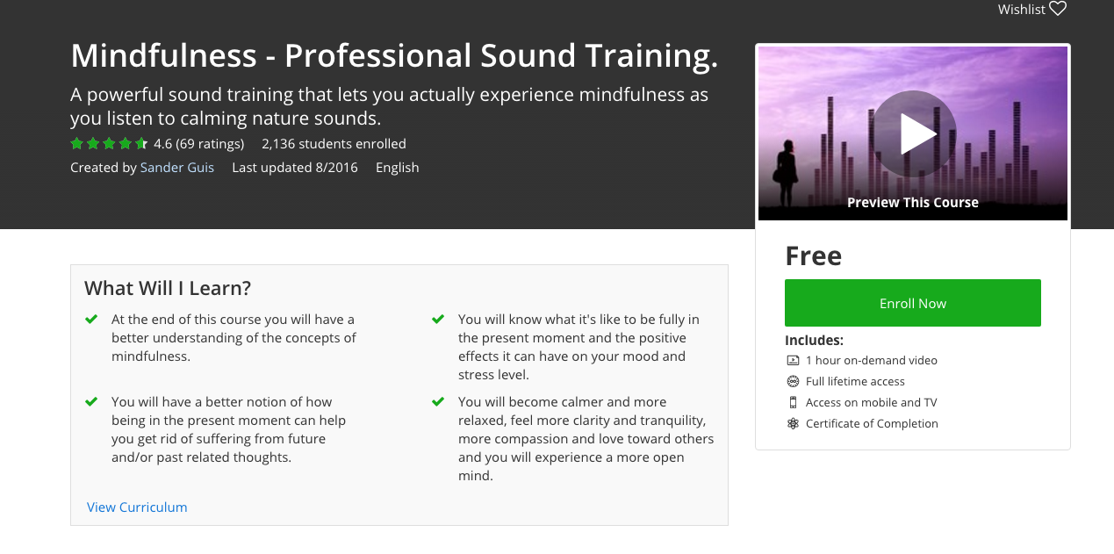This screenshot has height=554, width=1114.
Task: Open the View Curriculum link
Action: point(137,507)
